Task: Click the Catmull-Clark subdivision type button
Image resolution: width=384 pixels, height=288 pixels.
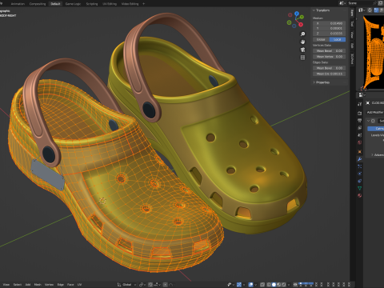Action: click(376, 129)
